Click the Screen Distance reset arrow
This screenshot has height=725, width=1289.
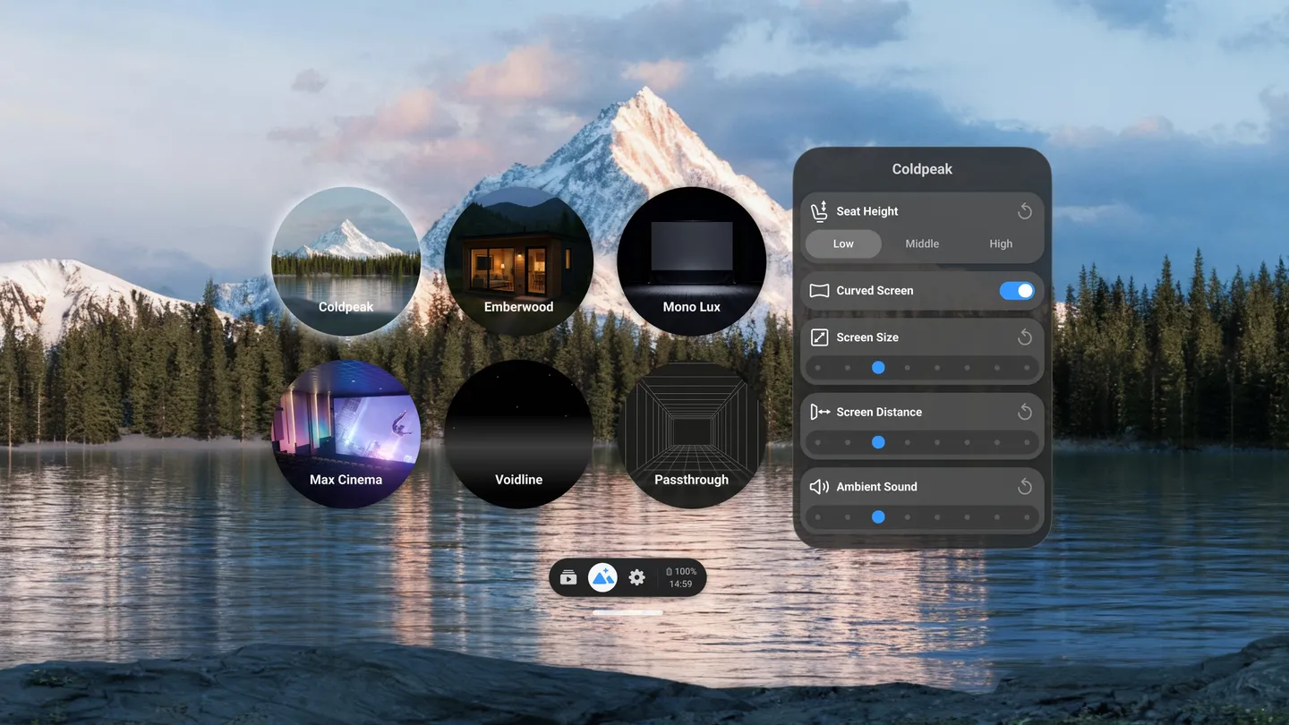(1025, 412)
